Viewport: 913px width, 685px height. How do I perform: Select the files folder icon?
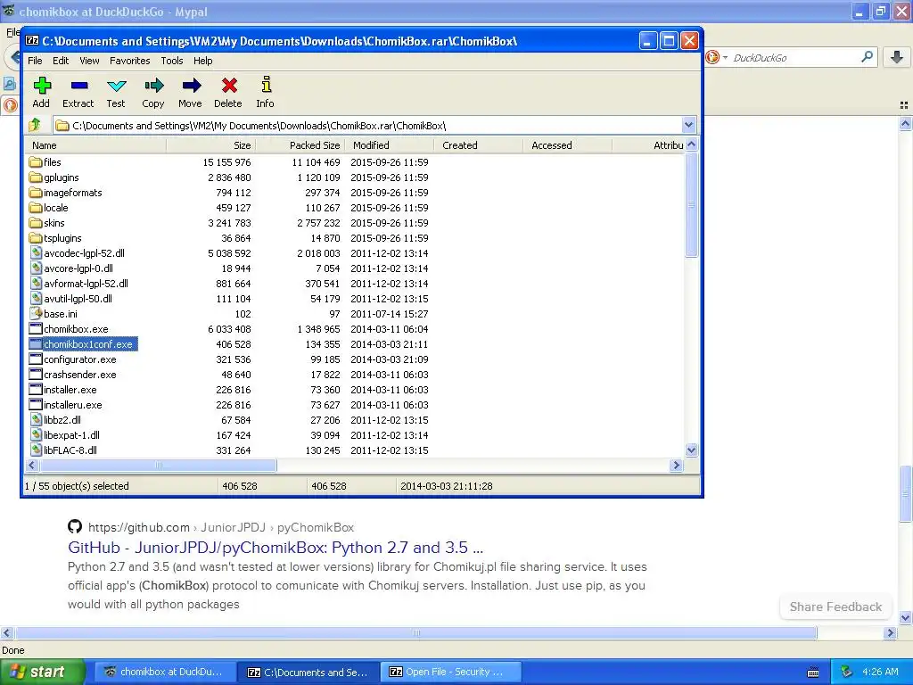coord(36,162)
